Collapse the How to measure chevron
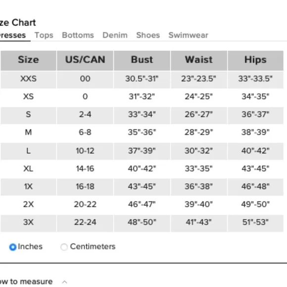The width and height of the screenshot is (287, 287). (x=64, y=282)
